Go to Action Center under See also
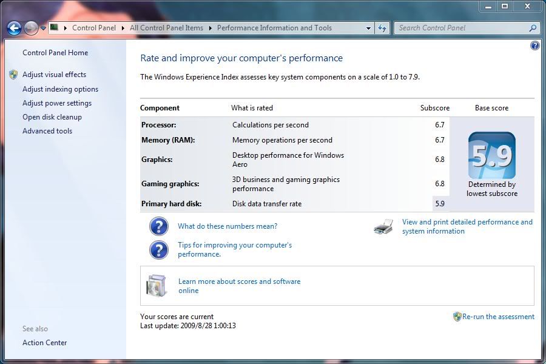The height and width of the screenshot is (364, 546). click(45, 343)
